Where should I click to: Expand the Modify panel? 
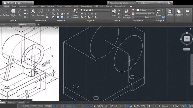tap(61, 21)
